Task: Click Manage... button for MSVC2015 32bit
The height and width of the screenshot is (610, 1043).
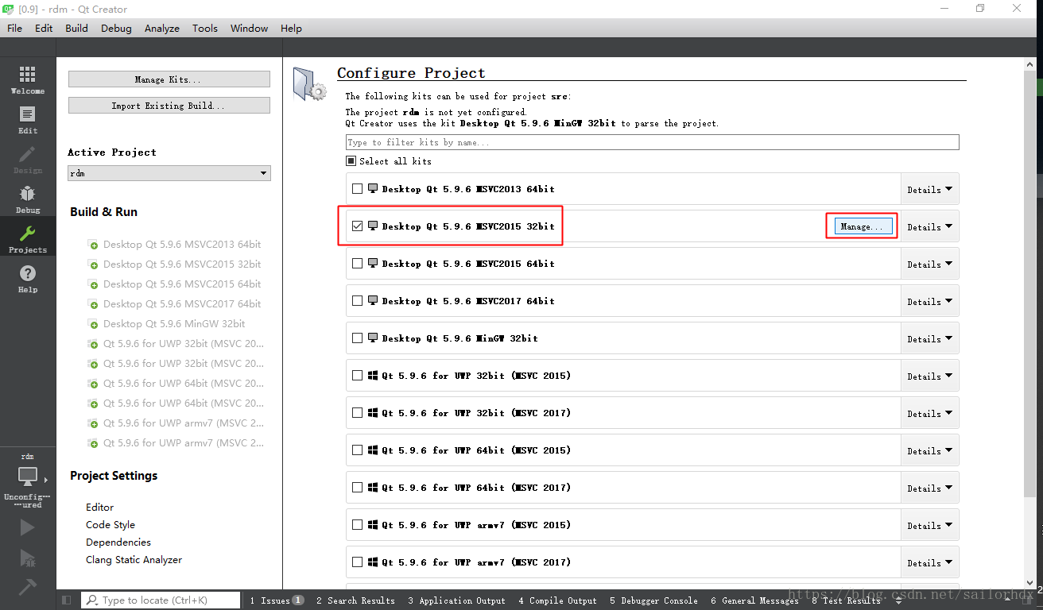Action: pos(863,226)
